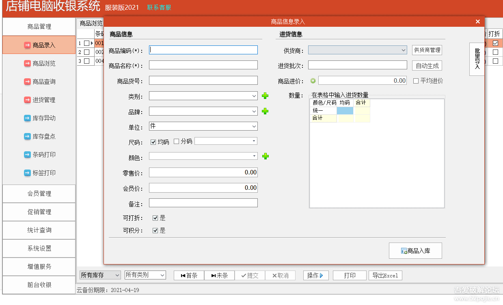Switch to 前台收银 menu section

(39, 285)
